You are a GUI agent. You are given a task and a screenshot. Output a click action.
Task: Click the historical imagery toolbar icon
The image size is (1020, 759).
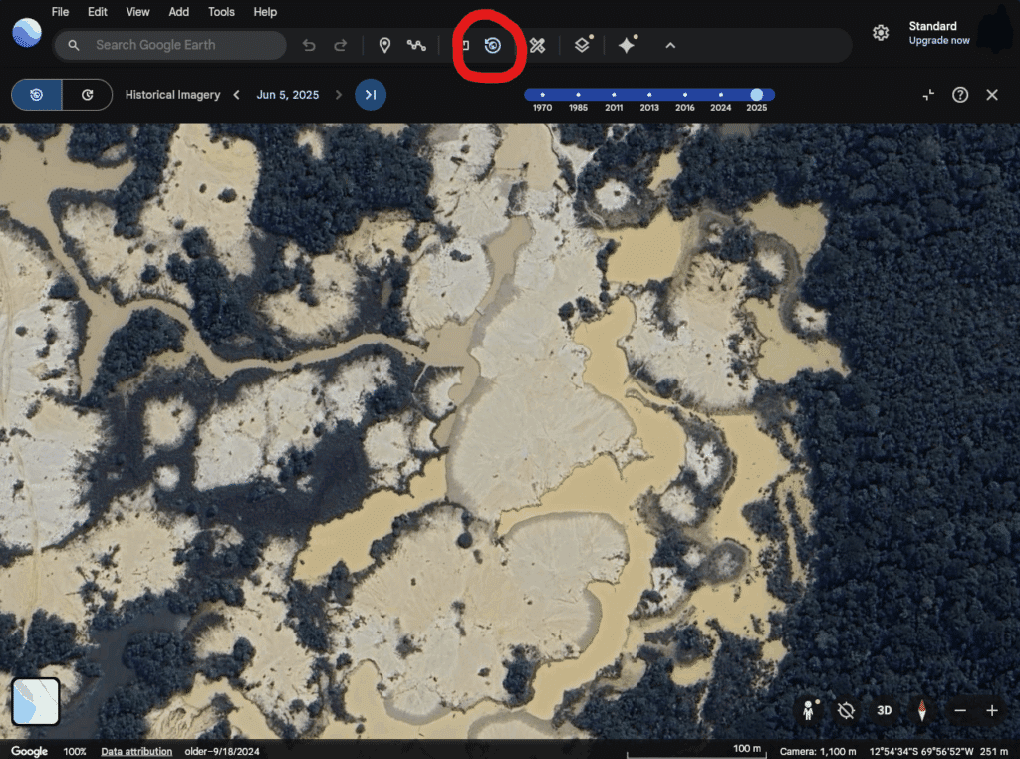(492, 45)
